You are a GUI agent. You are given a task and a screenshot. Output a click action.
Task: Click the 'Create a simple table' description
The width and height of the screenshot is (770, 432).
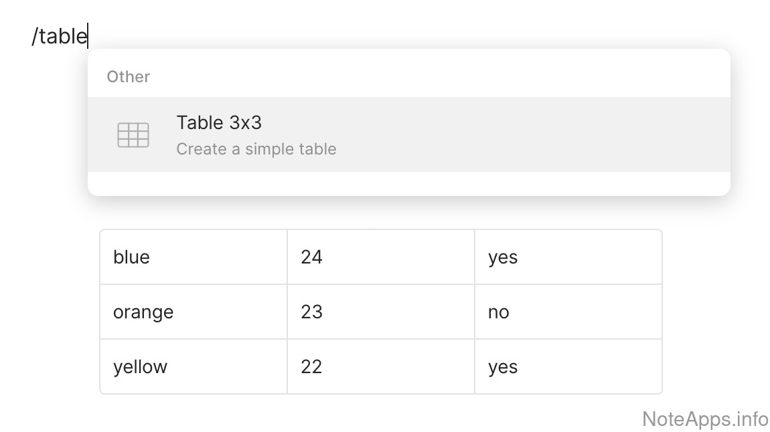tap(256, 149)
